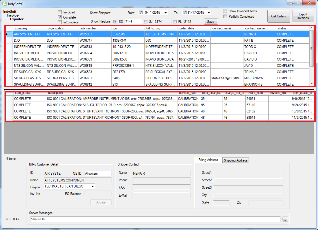Open the Region combo box TECHMASTER SAN DIEGO
Viewport: 318px width, 230px height.
coord(93,186)
